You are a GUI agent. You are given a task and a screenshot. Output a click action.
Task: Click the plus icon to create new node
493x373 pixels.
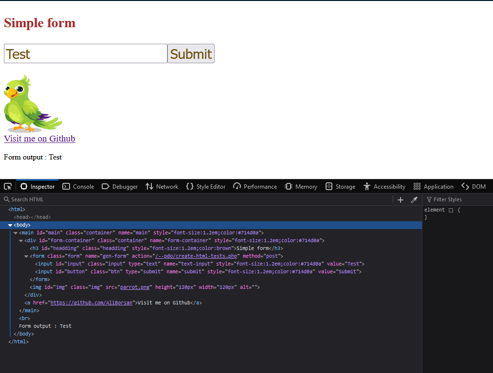point(400,200)
